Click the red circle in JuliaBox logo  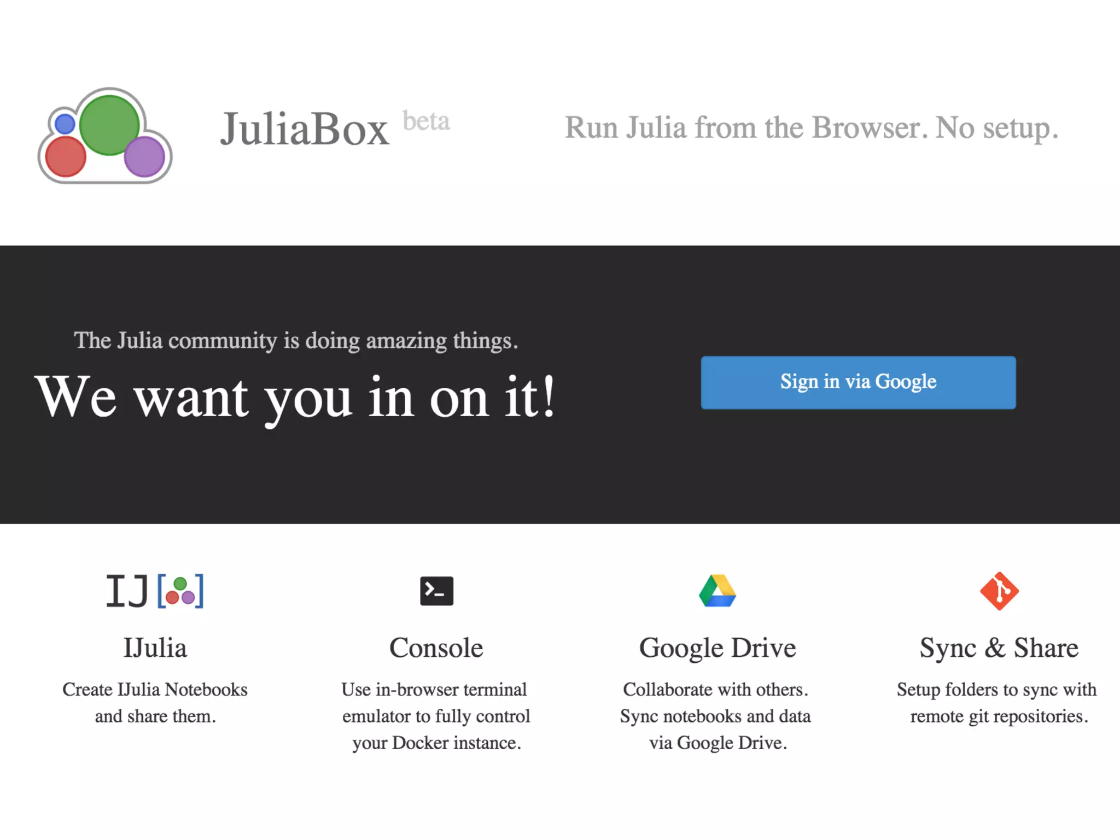pyautogui.click(x=66, y=157)
